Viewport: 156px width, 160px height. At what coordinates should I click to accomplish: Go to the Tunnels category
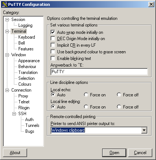(x=32, y=125)
